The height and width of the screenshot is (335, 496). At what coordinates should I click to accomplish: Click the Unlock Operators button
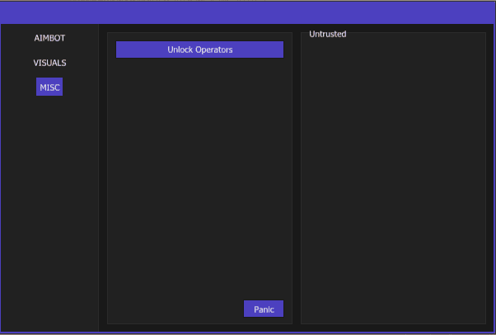(199, 50)
